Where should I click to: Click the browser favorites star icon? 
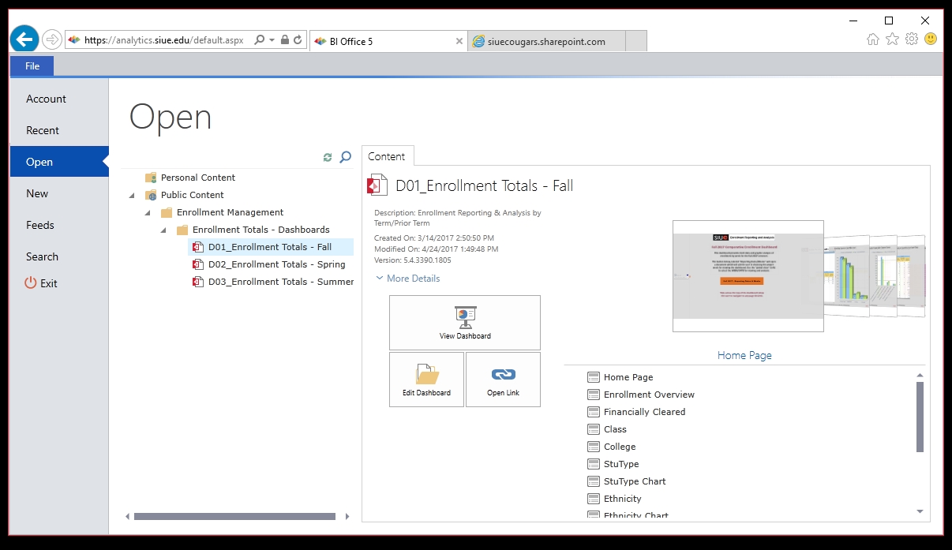(x=892, y=39)
